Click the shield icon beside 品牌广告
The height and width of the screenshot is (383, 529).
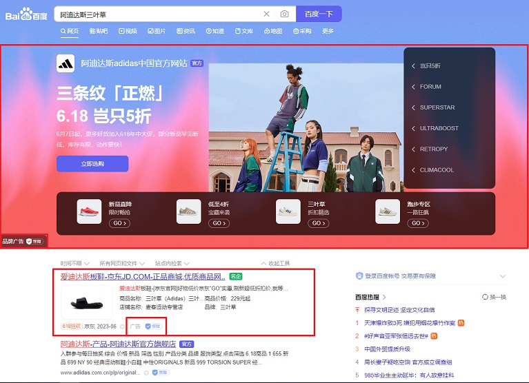[30, 242]
